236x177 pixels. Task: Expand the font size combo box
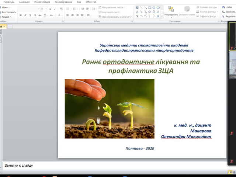pos(46,8)
